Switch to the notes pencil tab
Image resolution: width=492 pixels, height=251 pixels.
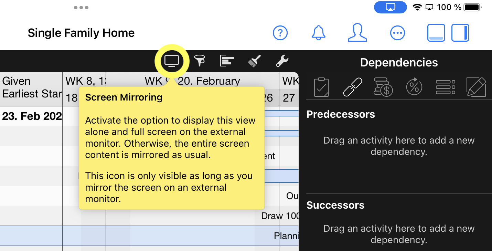[476, 87]
